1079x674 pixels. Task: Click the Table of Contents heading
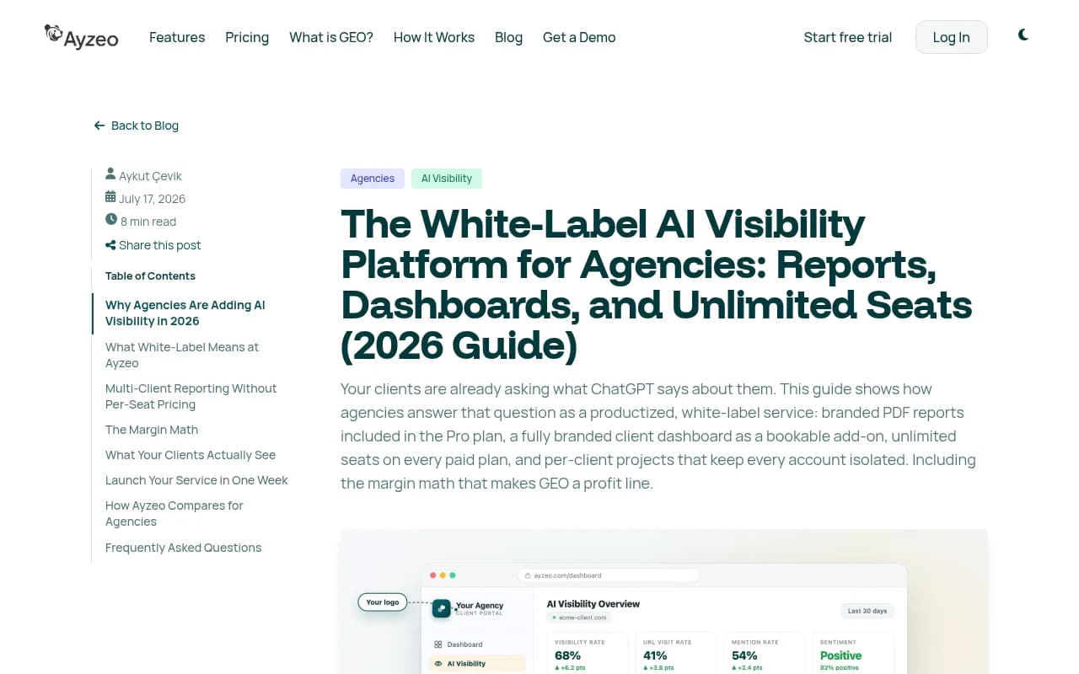[150, 275]
